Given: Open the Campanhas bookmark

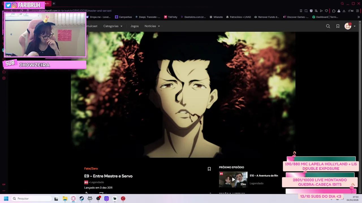Looking at the screenshot, I should tap(123, 17).
